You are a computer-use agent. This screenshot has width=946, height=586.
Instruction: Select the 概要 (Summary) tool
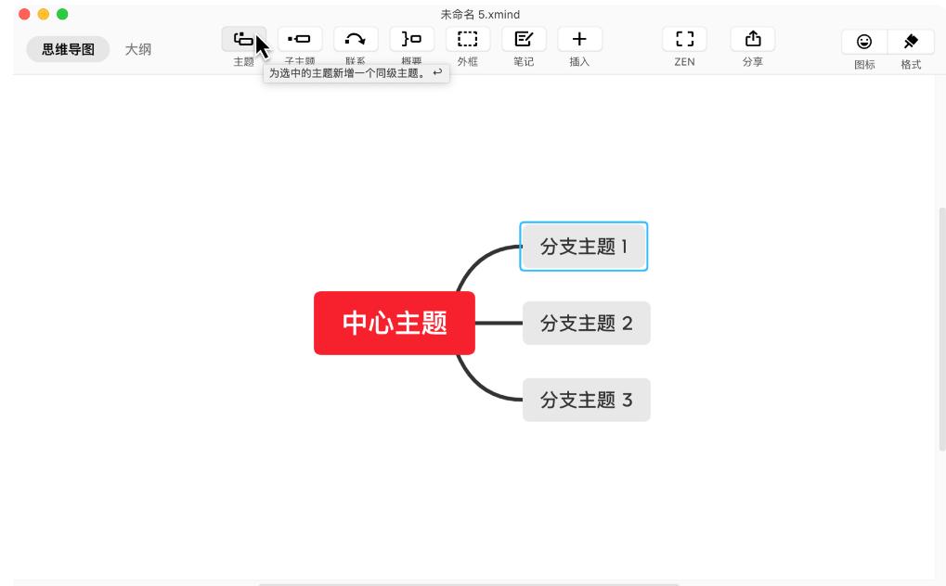[409, 38]
